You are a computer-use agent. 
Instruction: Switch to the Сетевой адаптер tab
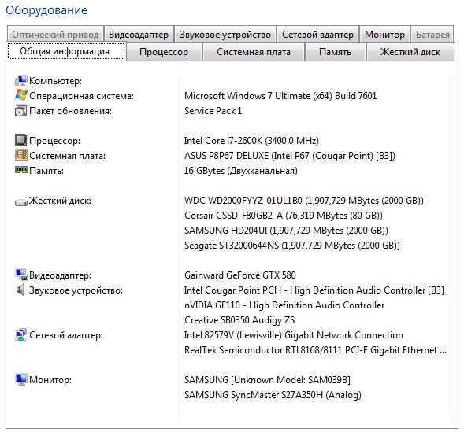(x=317, y=35)
